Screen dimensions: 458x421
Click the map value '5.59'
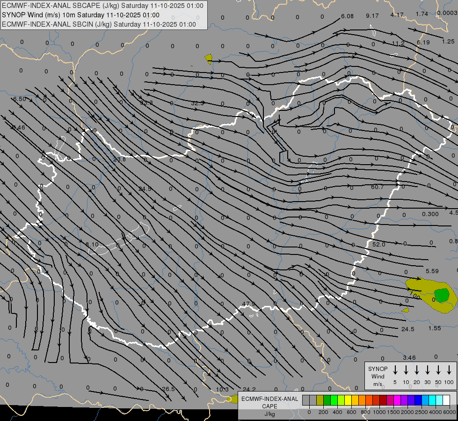click(x=432, y=271)
